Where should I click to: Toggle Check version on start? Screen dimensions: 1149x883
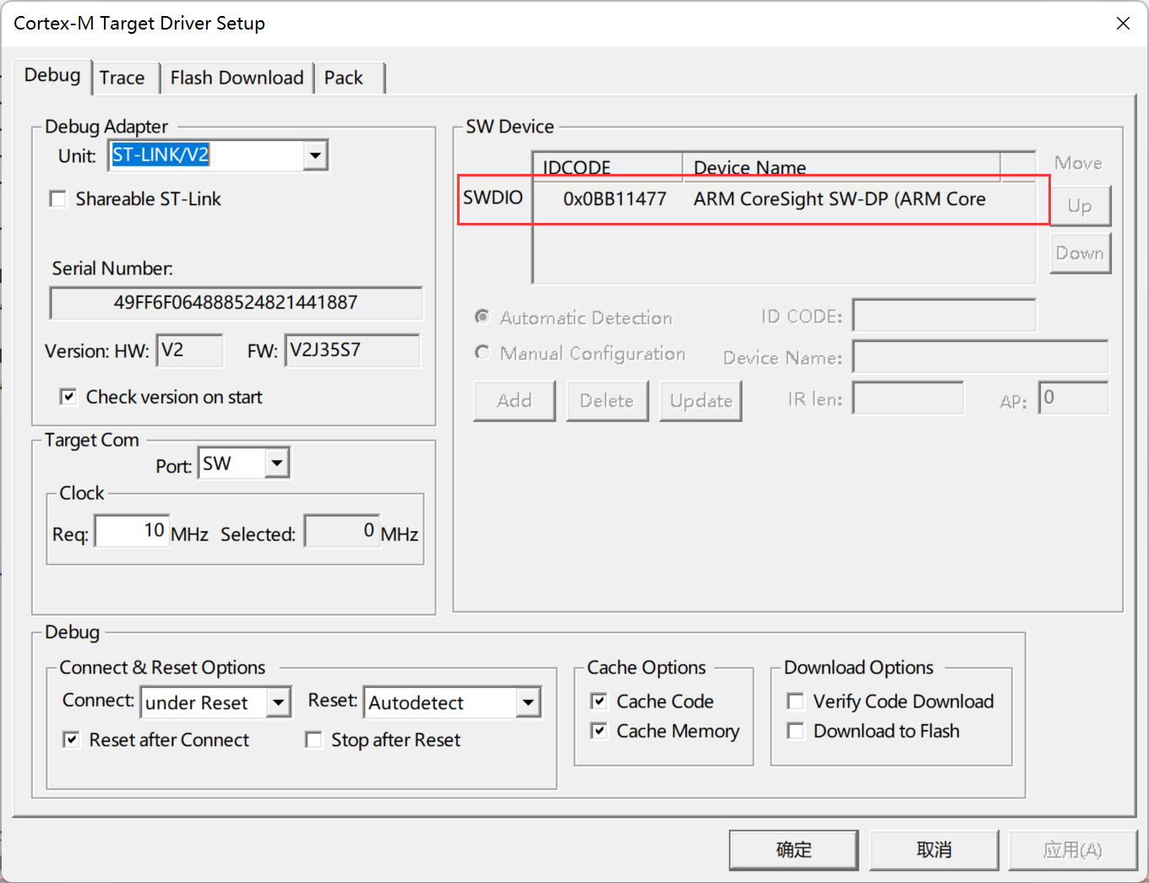(68, 397)
